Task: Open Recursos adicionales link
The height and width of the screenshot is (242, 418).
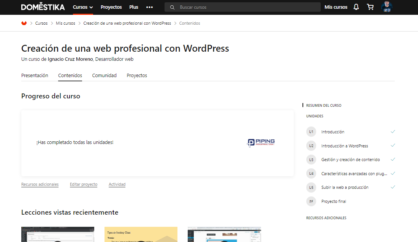Action: pyautogui.click(x=40, y=184)
